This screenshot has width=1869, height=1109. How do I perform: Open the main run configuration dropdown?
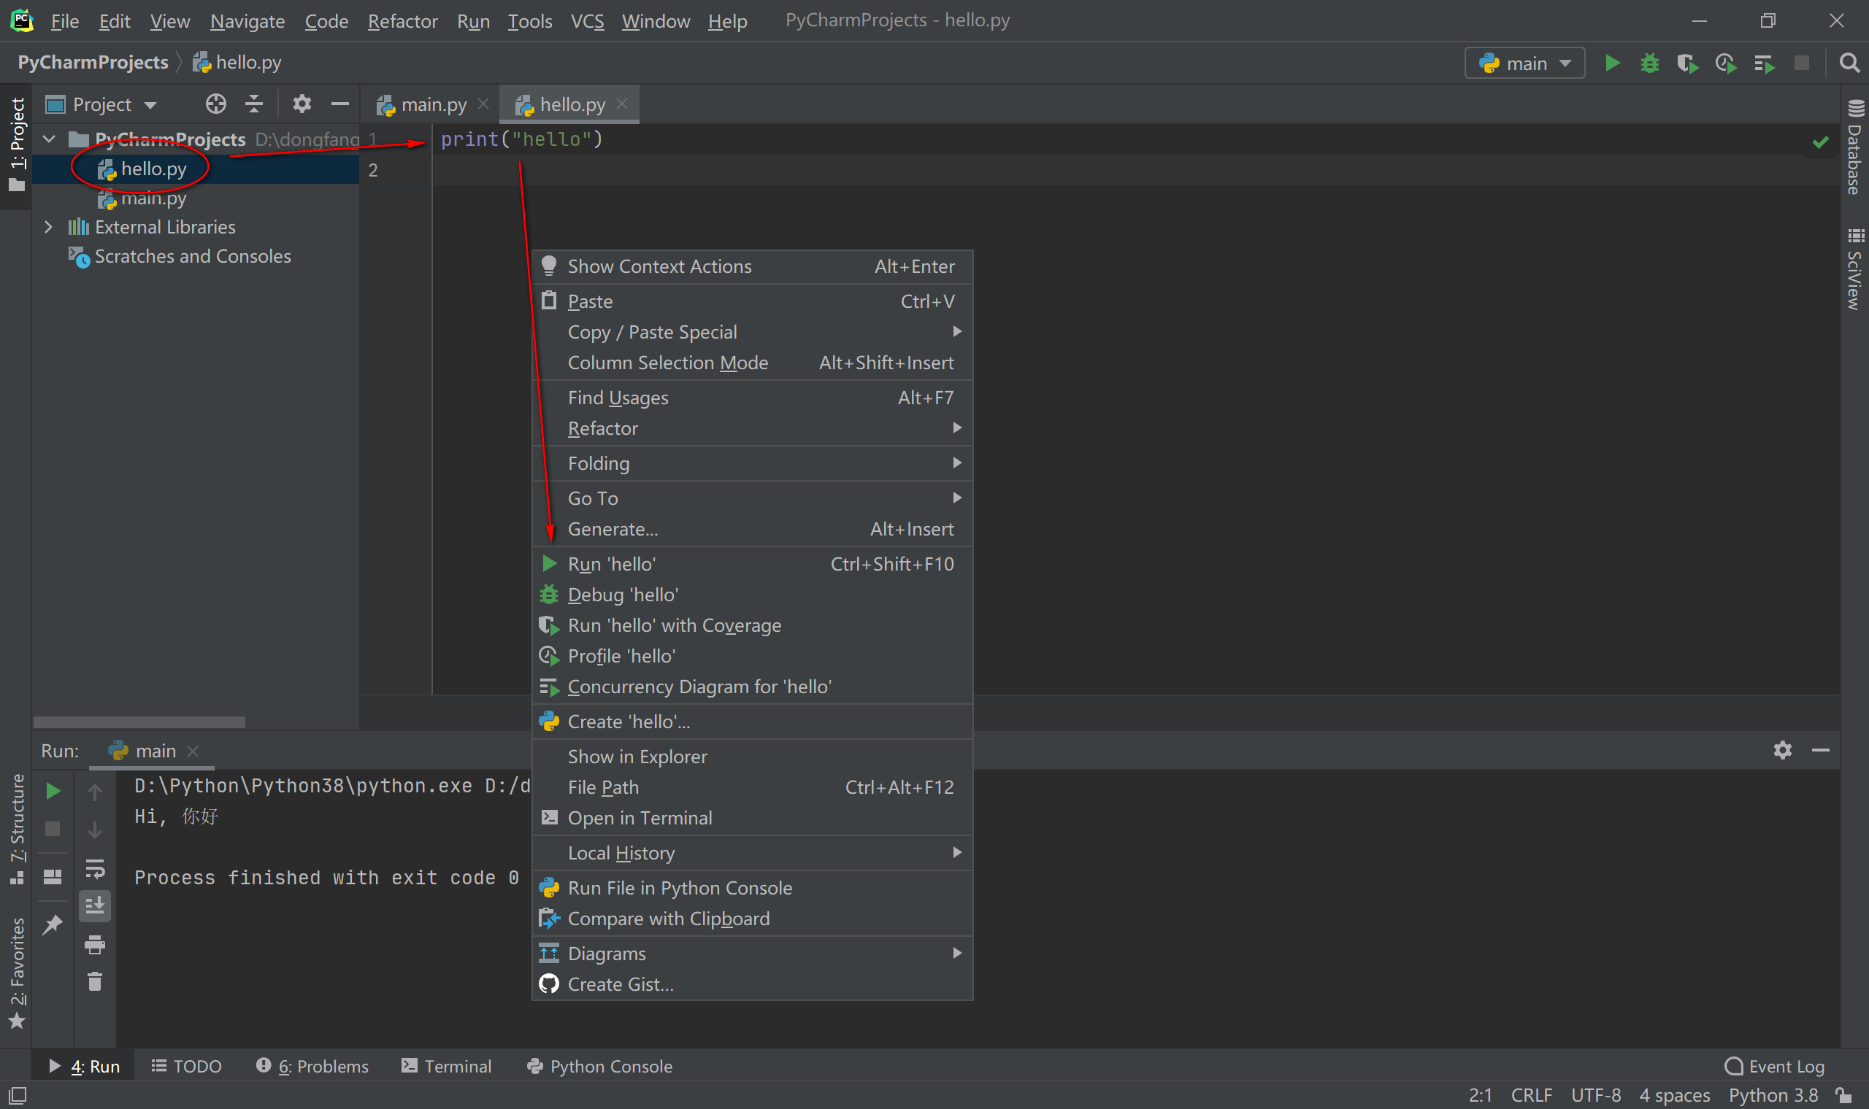[1524, 63]
